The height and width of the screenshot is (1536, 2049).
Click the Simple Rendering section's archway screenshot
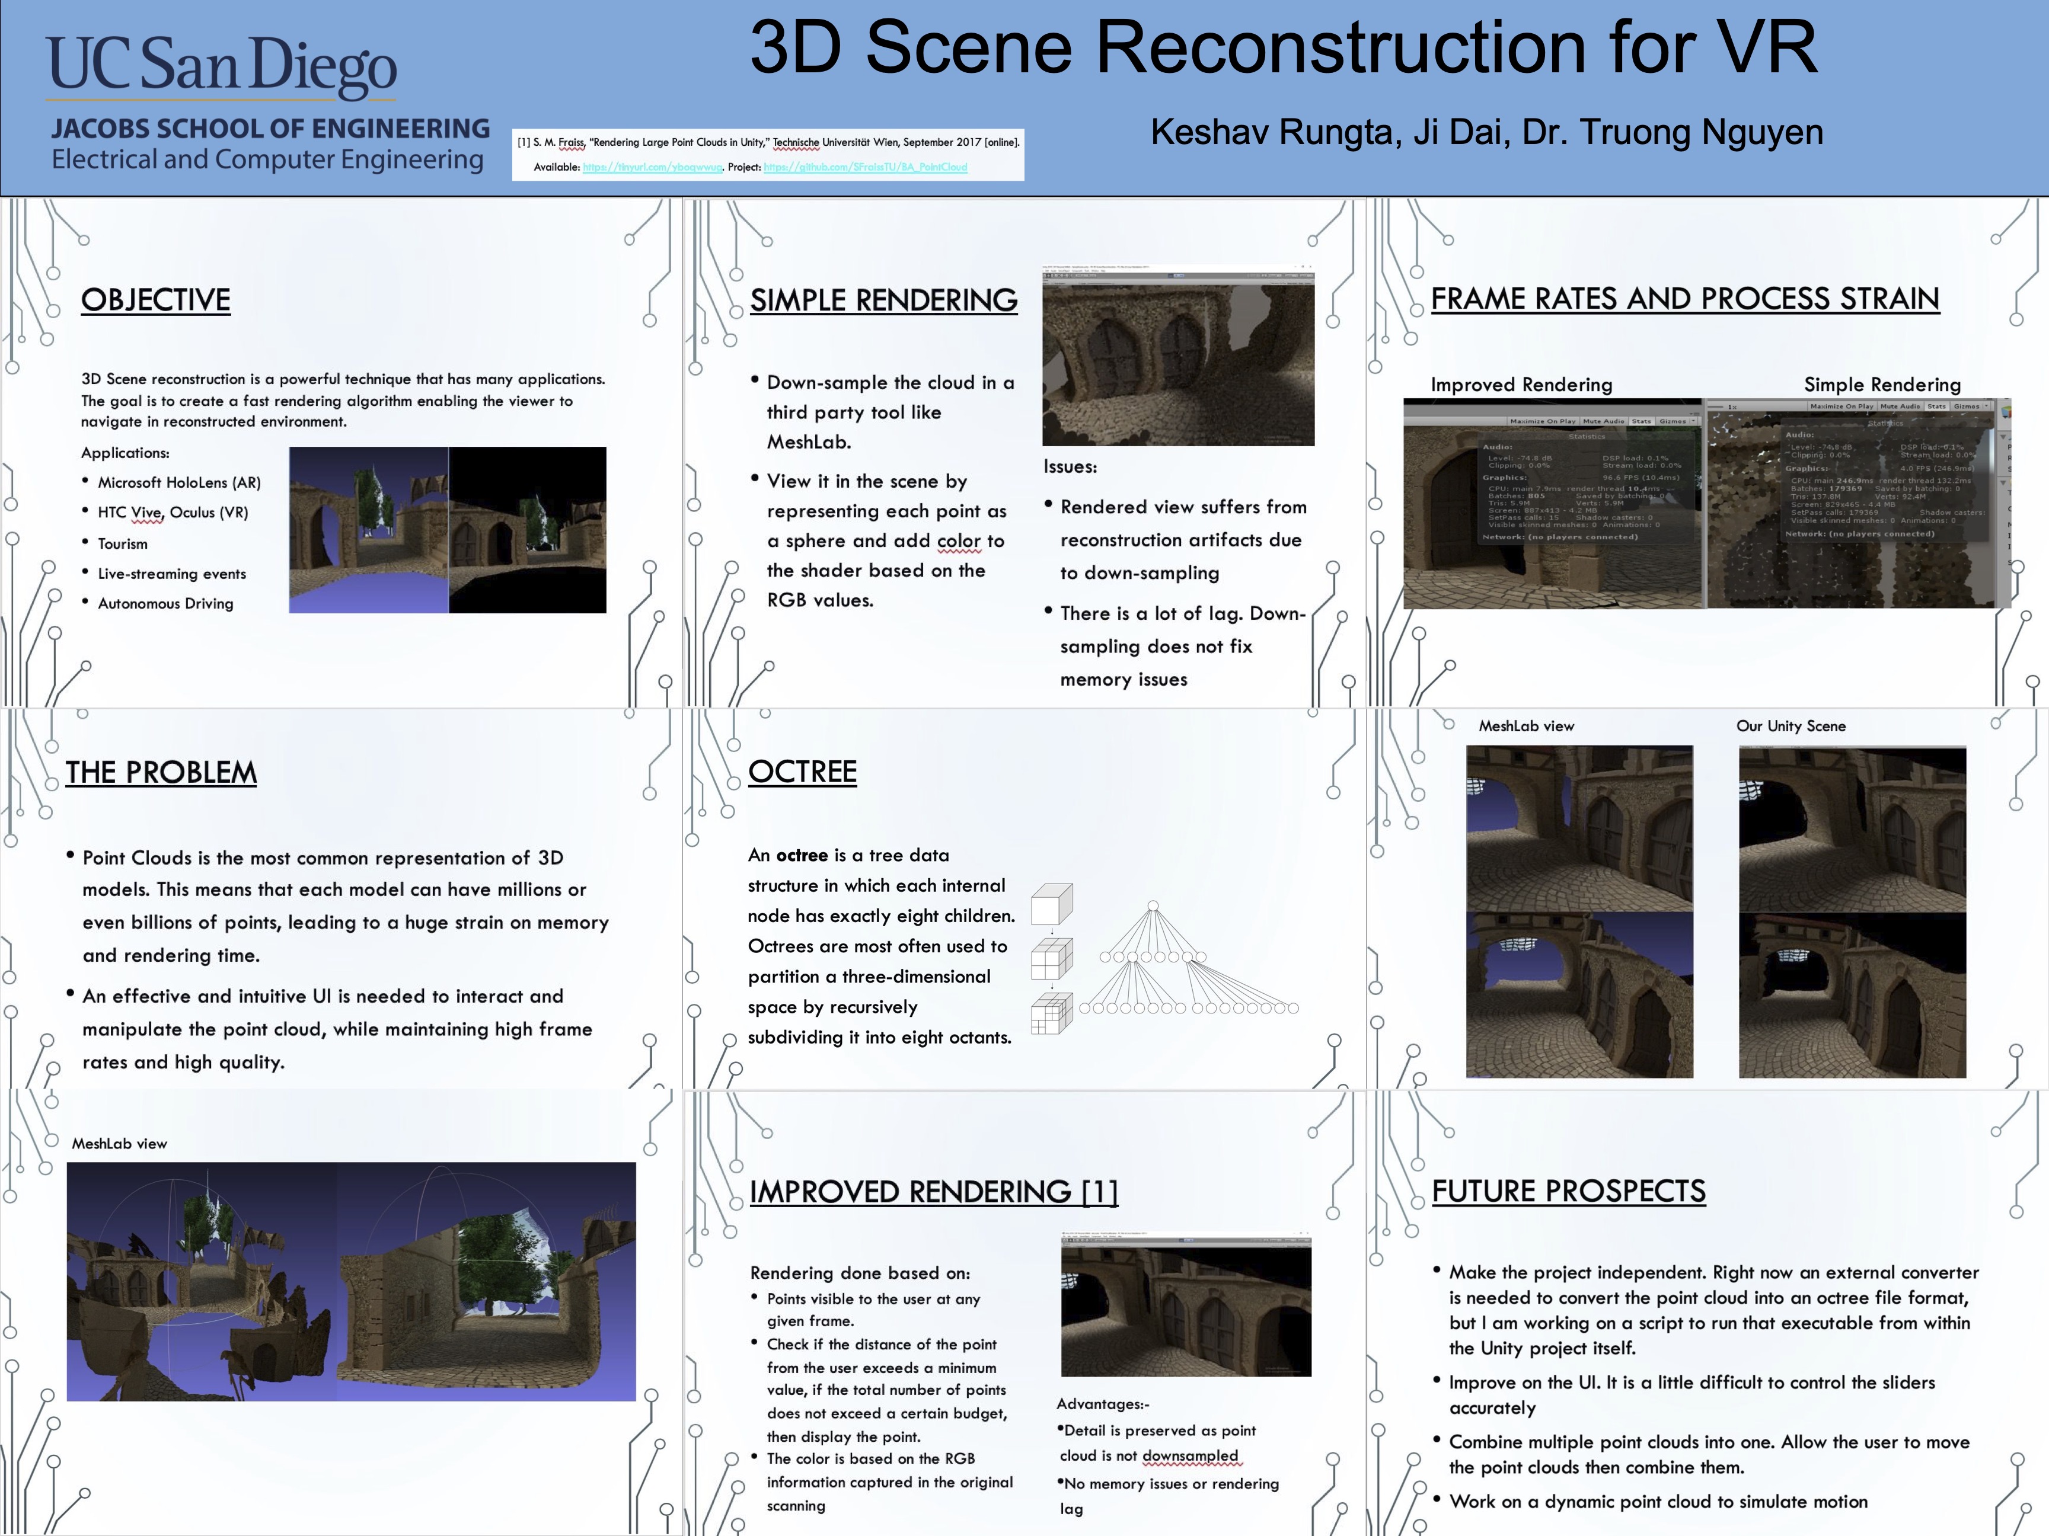pyautogui.click(x=1177, y=357)
